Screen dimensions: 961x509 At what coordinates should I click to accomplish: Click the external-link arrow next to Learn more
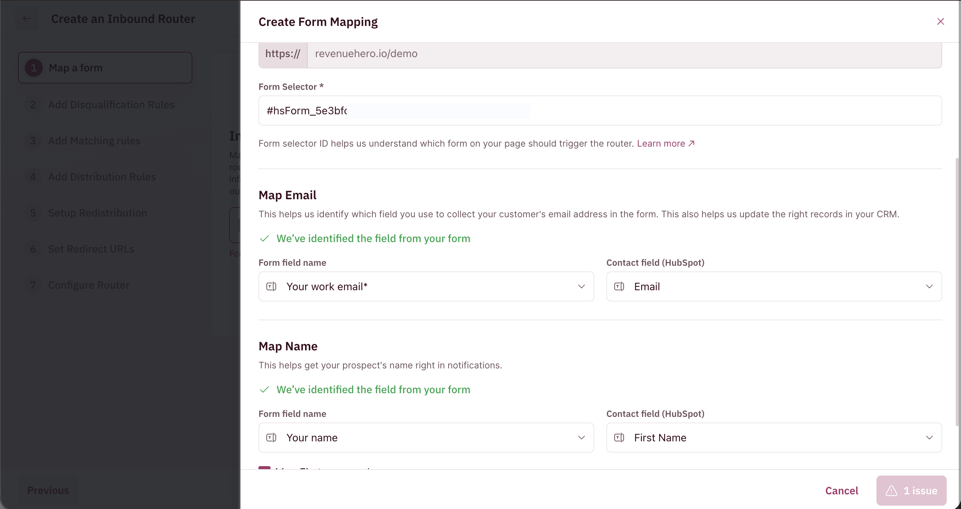(x=691, y=144)
